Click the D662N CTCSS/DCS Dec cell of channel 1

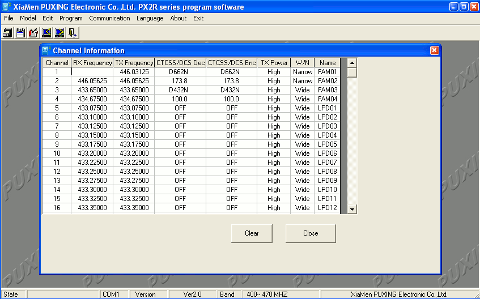point(180,72)
